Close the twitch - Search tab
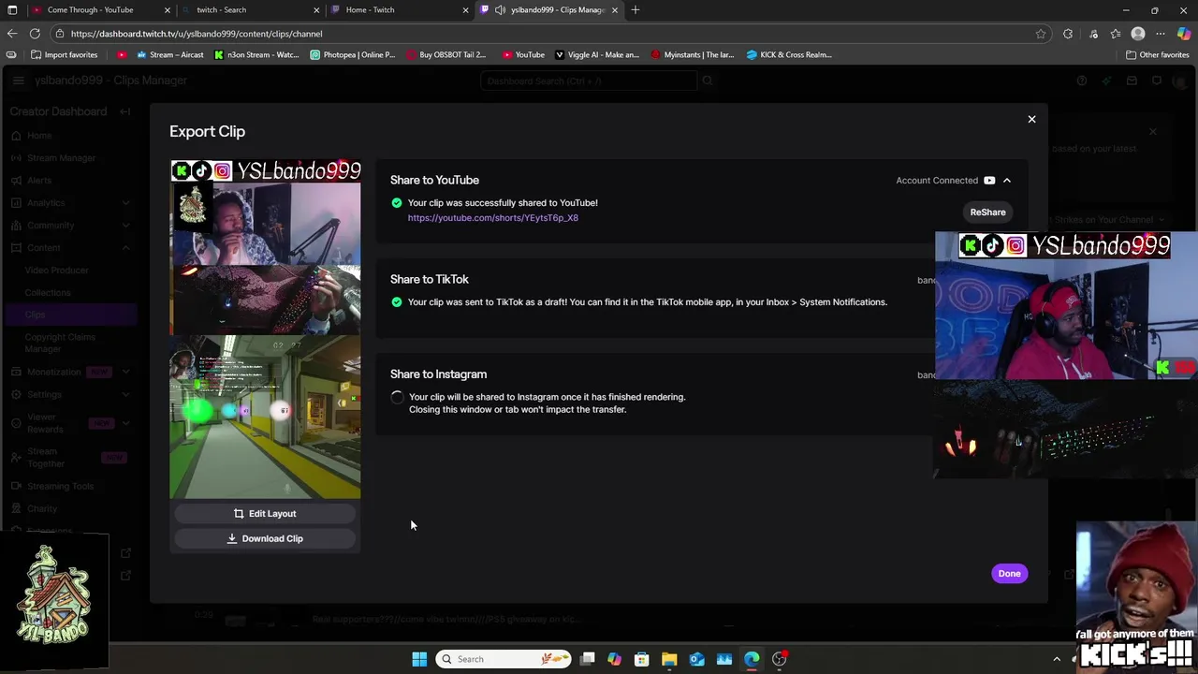Viewport: 1198px width, 674px height. (316, 9)
